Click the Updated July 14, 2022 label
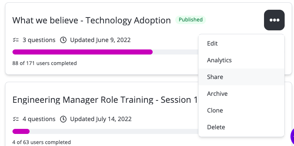This screenshot has height=146, width=294. tap(101, 119)
